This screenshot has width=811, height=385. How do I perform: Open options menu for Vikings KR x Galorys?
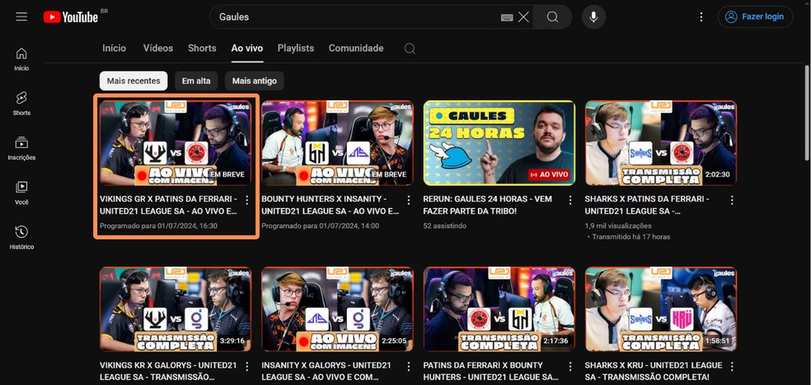coord(246,366)
